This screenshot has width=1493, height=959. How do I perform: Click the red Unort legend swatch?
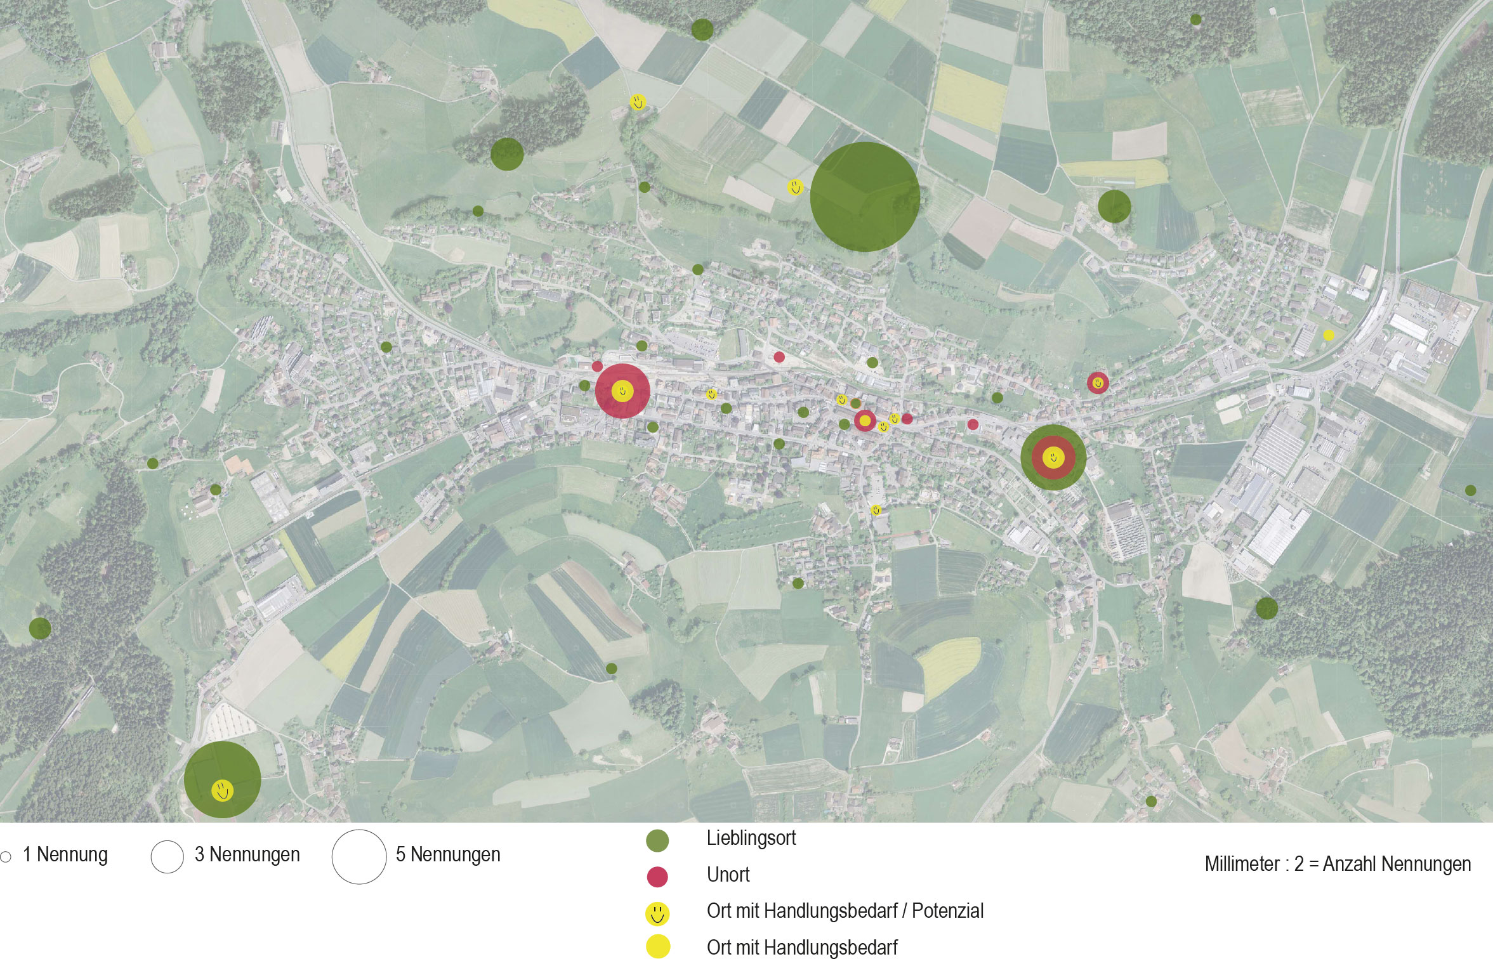(x=657, y=877)
